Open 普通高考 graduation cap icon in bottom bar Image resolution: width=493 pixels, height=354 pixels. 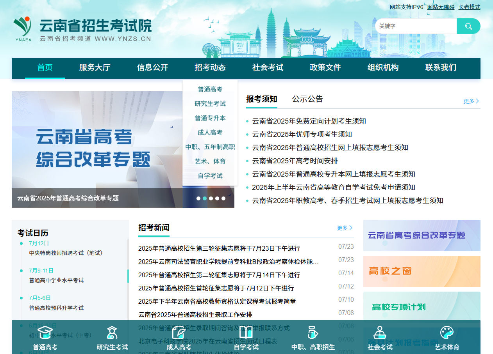point(45,333)
